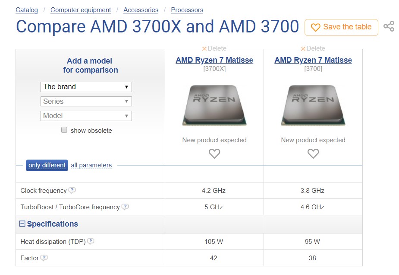The width and height of the screenshot is (399, 275).
Task: Click the [3700] model label
Action: 313,69
